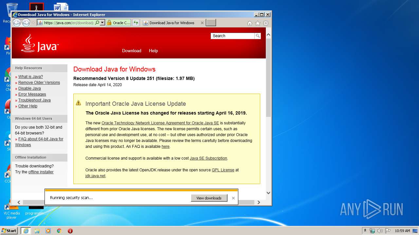This screenshot has width=419, height=235.
Task: Open the jdk.java.net link
Action: (x=95, y=176)
